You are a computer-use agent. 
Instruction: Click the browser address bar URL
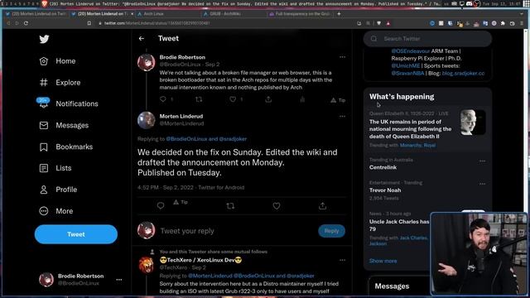157,23
